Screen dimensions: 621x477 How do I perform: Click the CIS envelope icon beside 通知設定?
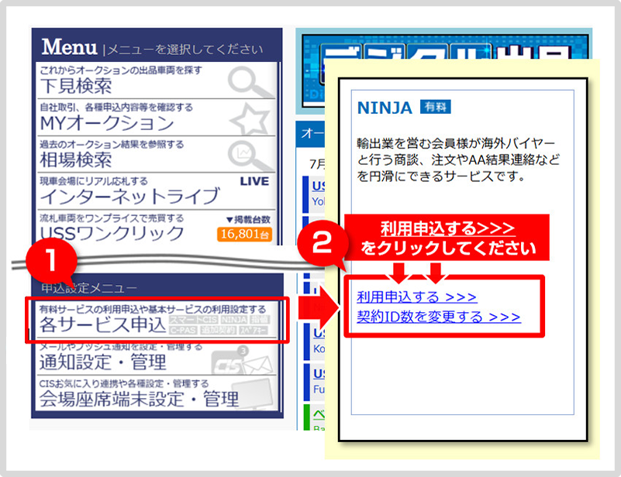[243, 362]
